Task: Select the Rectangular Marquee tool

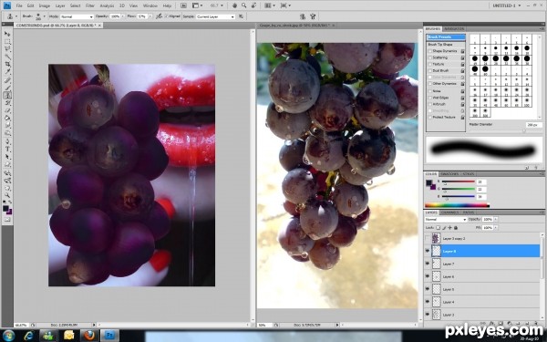Action: pyautogui.click(x=7, y=42)
